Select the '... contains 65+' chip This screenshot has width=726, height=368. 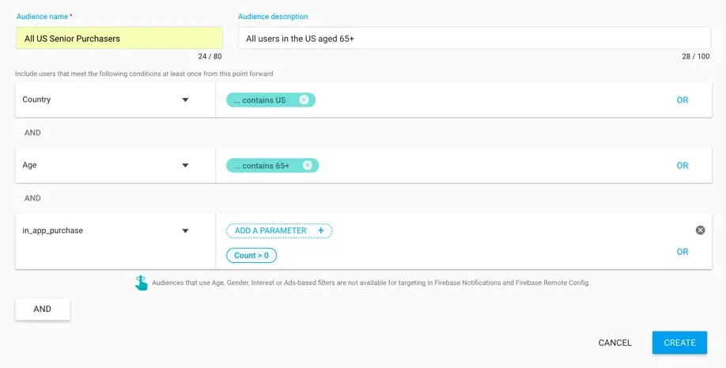coord(273,166)
